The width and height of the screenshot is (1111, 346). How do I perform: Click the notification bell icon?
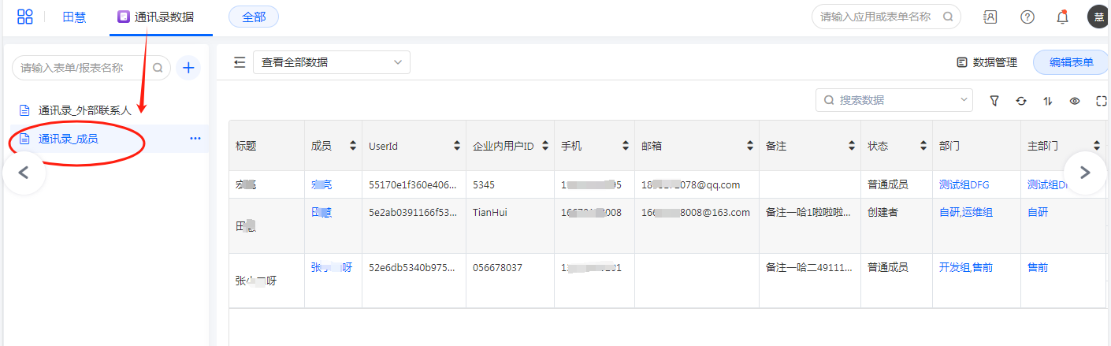[1062, 17]
